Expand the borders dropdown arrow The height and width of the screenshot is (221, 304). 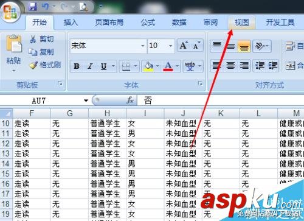pyautogui.click(x=136, y=66)
